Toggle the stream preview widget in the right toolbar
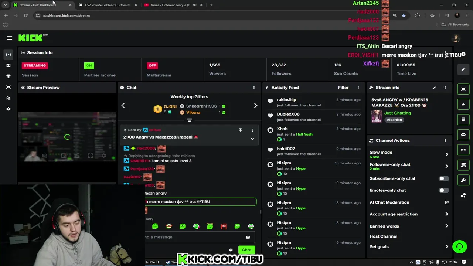Viewport: 473px width, 266px height. (463, 89)
